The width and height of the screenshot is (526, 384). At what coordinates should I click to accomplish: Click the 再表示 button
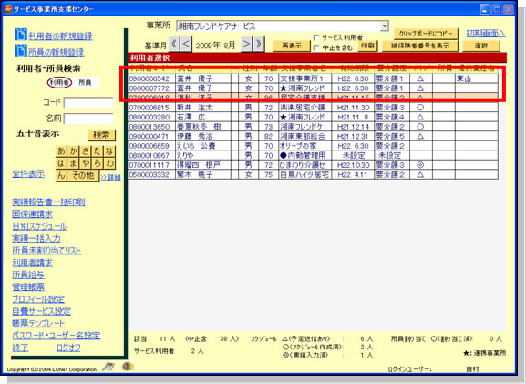click(292, 46)
